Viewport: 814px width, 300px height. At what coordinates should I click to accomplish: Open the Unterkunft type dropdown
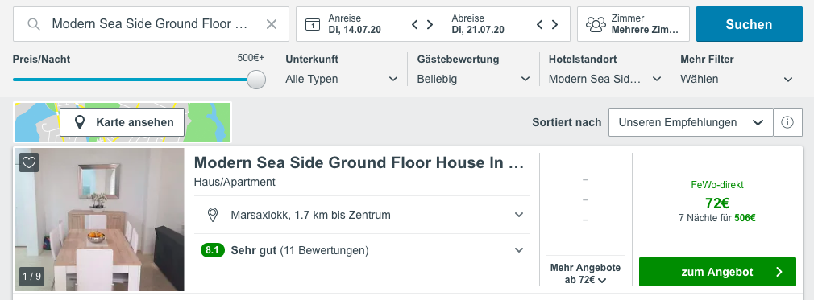coord(342,80)
